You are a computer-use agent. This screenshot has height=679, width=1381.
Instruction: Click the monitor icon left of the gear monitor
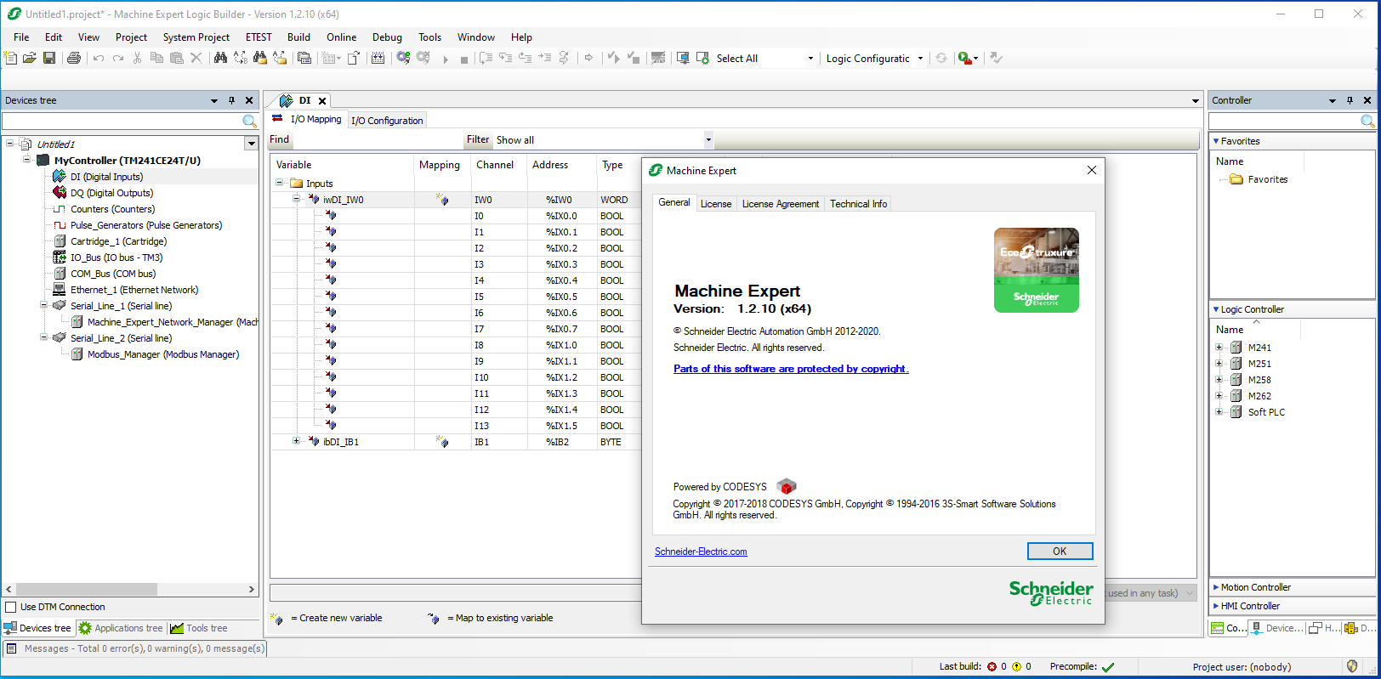pos(683,58)
